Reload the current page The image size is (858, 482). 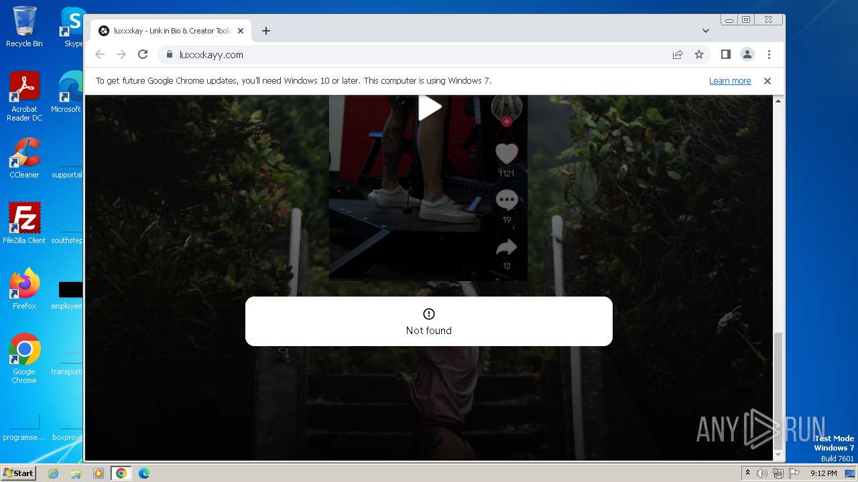143,55
